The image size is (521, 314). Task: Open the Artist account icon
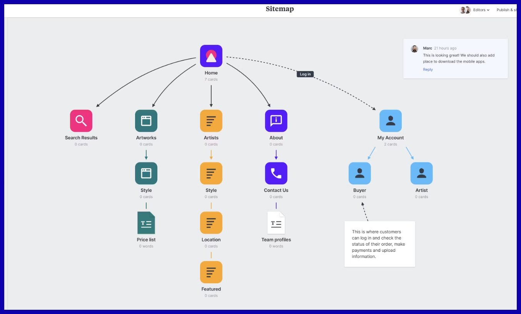click(x=421, y=174)
